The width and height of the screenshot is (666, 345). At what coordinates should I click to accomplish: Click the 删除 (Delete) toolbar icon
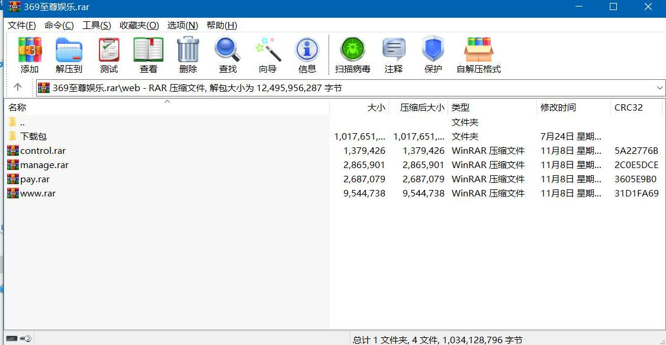click(187, 54)
